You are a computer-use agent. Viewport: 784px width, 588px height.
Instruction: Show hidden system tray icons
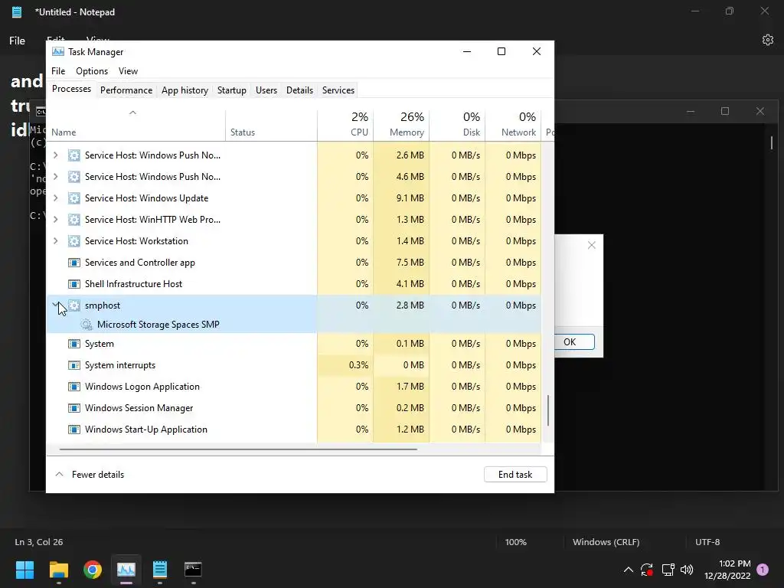coord(629,570)
